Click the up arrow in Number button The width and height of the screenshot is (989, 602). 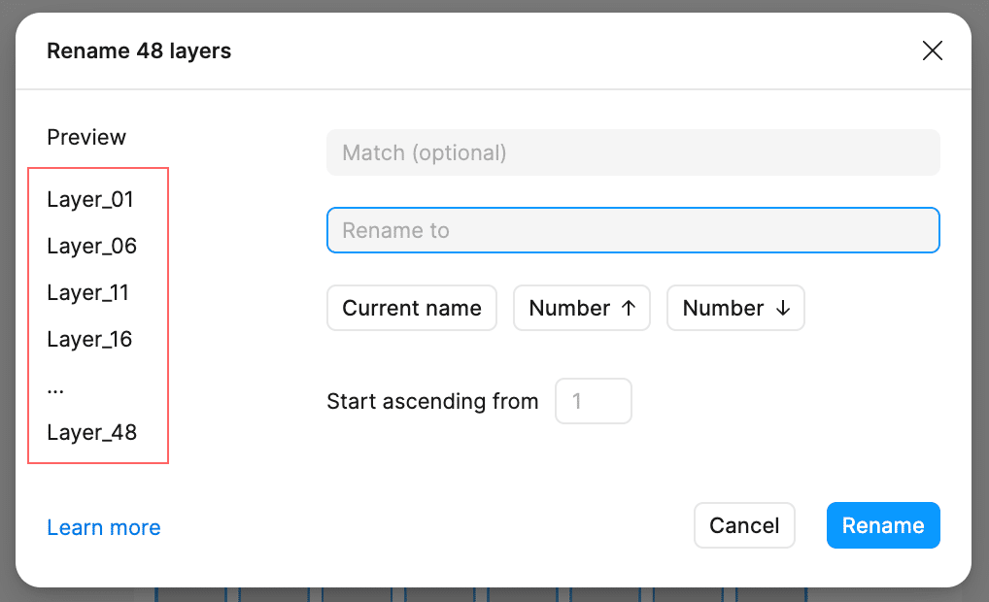pos(629,308)
